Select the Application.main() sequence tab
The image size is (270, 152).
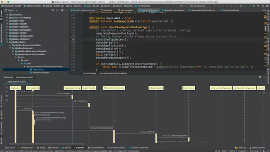17,82
